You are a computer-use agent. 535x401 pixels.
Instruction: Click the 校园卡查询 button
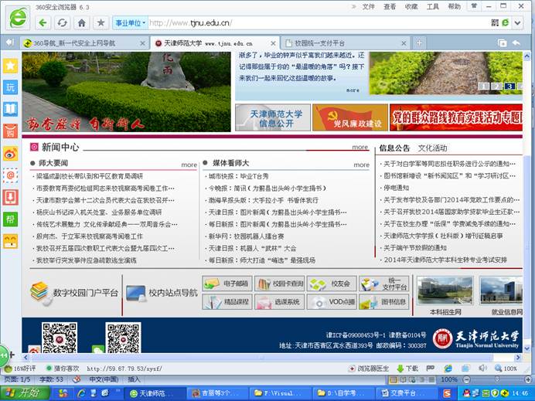(279, 284)
